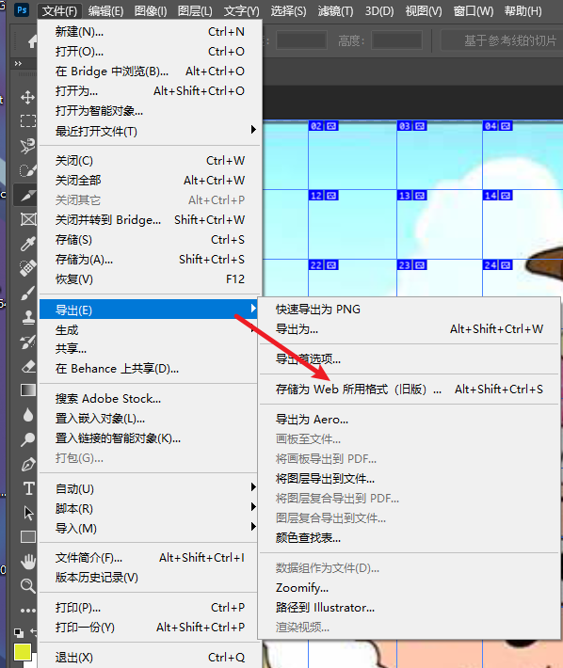Click slice 13 badge on canvas
The image size is (563, 668).
(411, 196)
